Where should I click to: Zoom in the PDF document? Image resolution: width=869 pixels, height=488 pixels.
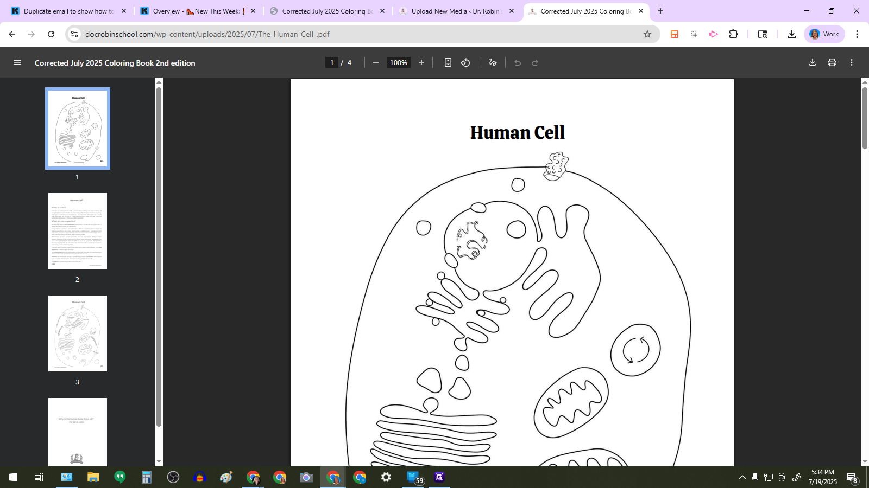point(421,63)
